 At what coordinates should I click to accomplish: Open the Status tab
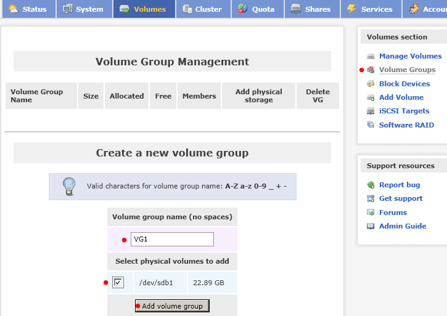pyautogui.click(x=29, y=9)
